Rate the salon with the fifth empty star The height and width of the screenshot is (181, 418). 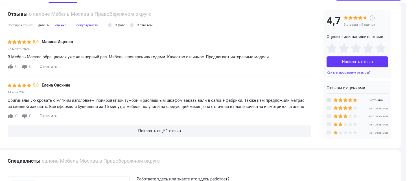[x=380, y=48]
